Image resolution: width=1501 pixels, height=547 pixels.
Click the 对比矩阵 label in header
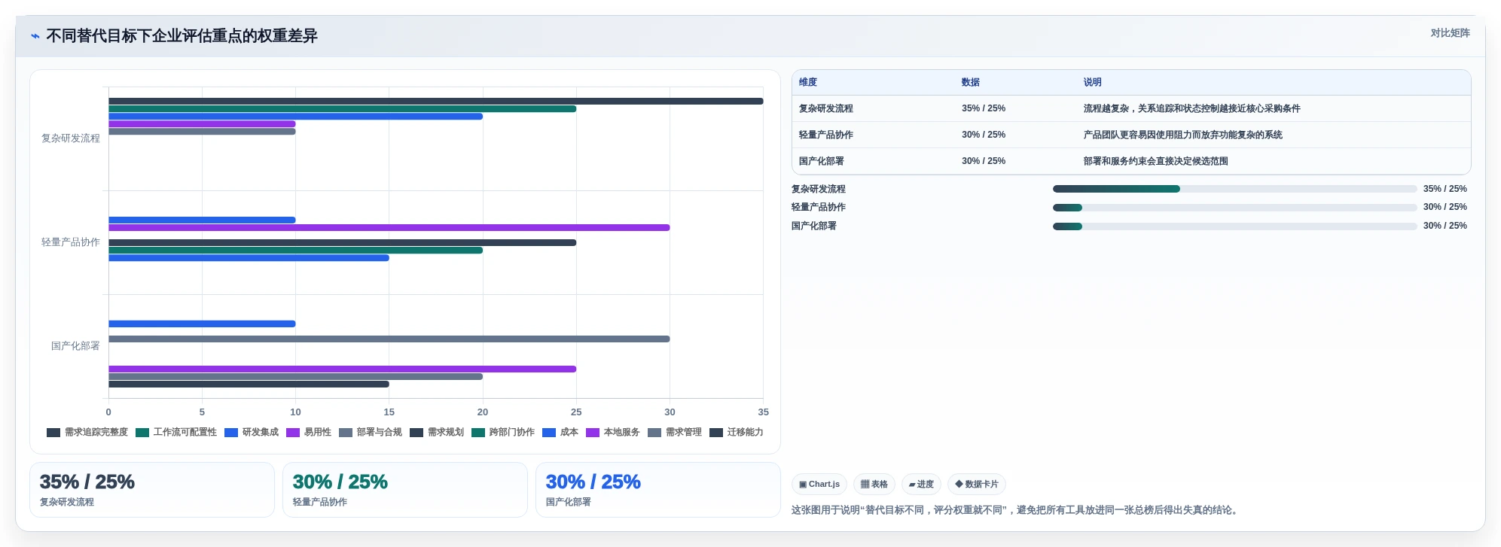[1451, 33]
